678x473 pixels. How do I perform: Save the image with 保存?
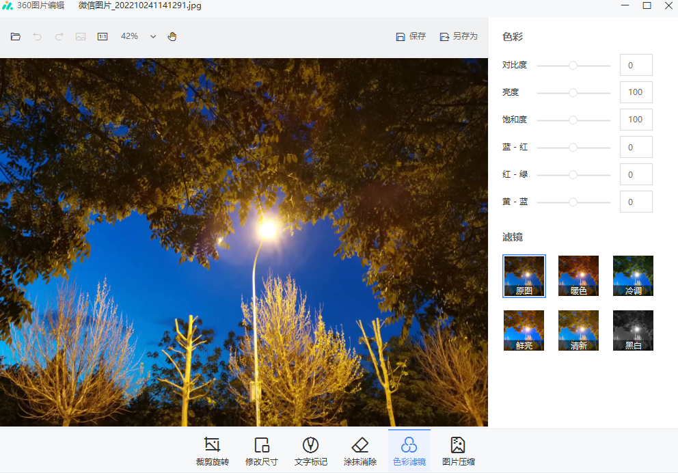click(x=411, y=36)
